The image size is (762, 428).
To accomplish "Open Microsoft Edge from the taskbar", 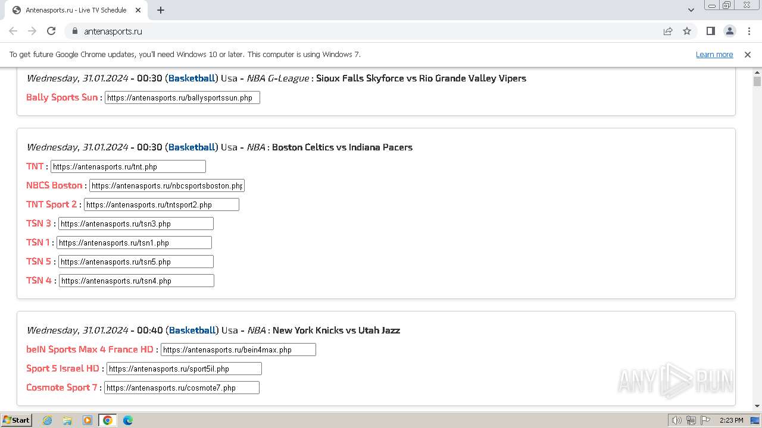I will click(x=128, y=420).
